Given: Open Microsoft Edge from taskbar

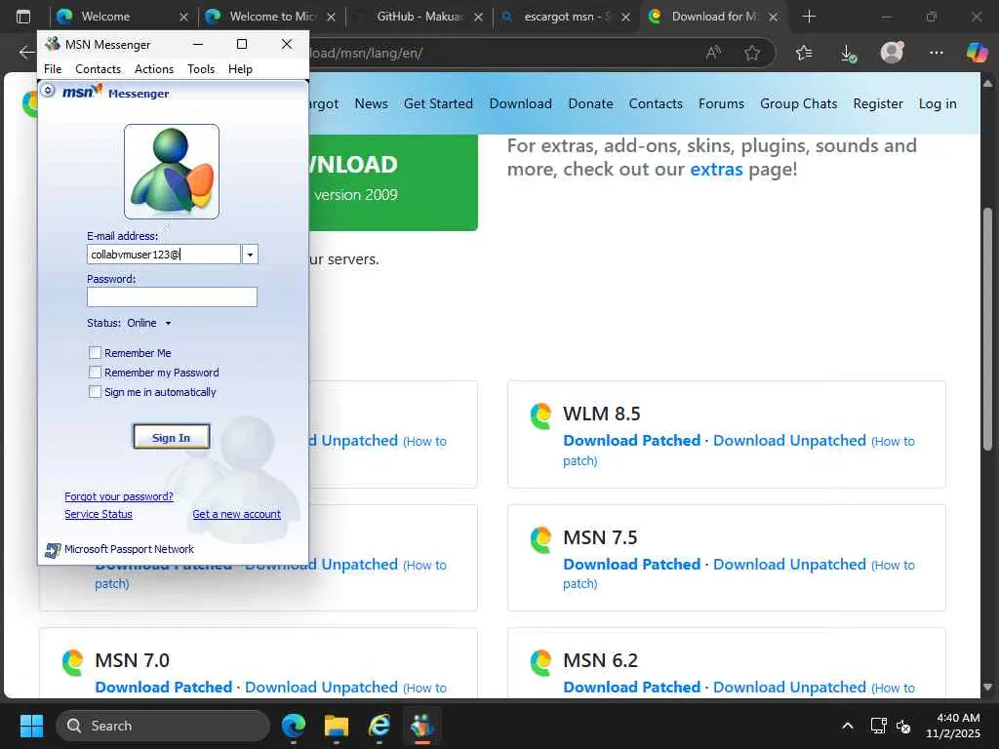Looking at the screenshot, I should coord(294,726).
